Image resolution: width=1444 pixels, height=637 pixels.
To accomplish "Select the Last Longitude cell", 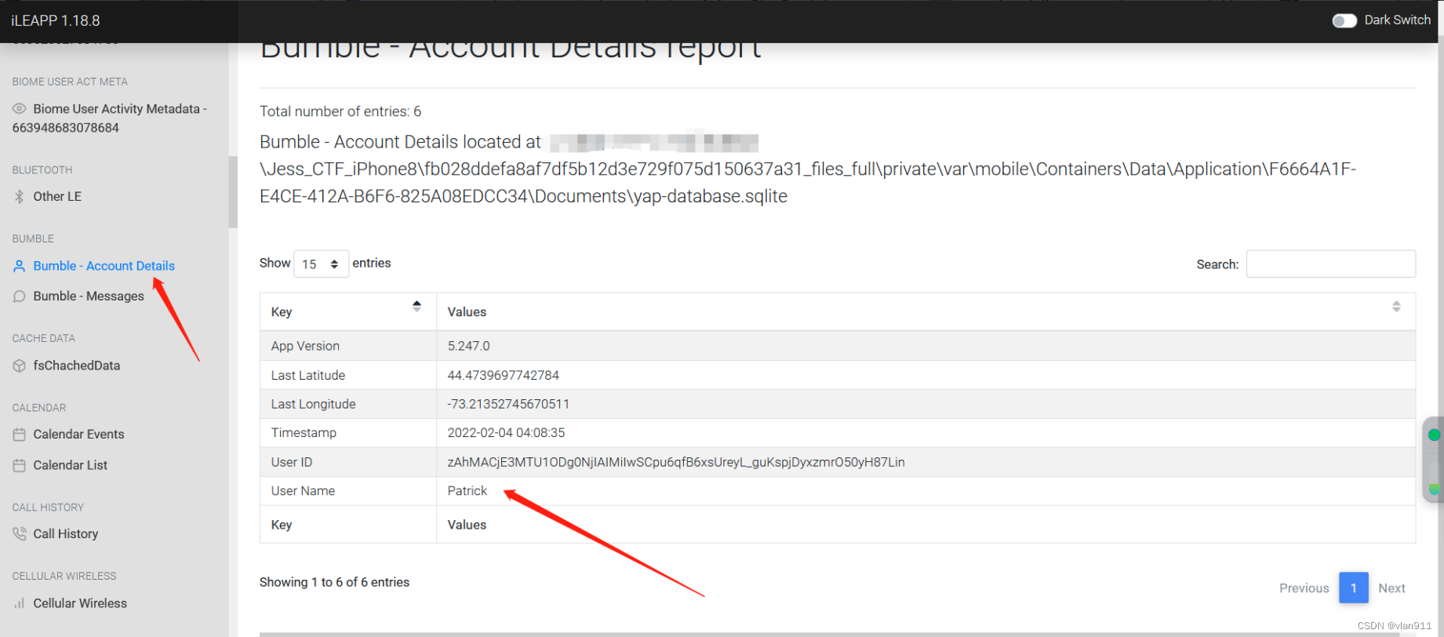I will pyautogui.click(x=348, y=404).
